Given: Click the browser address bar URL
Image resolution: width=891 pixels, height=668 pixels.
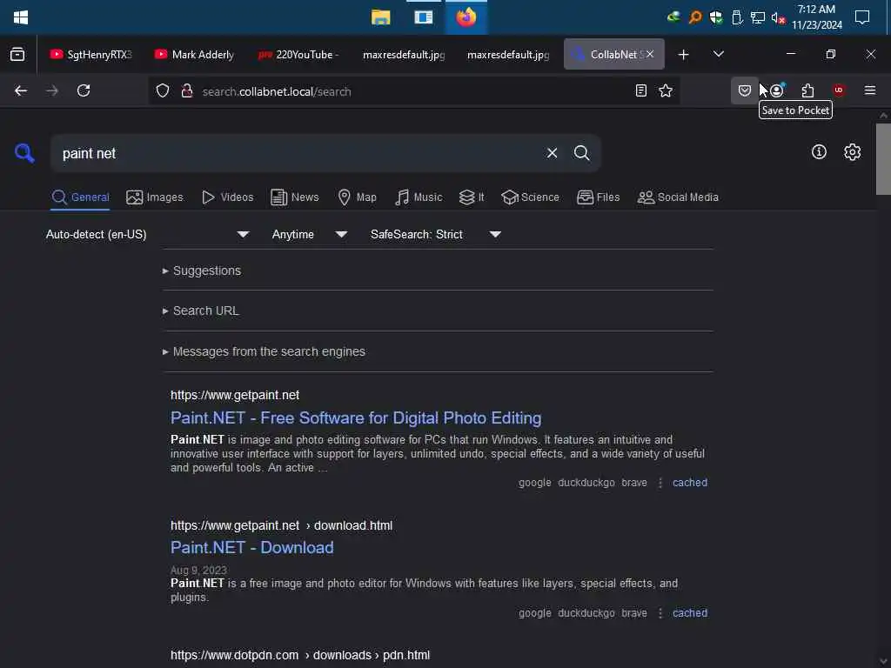Looking at the screenshot, I should tap(277, 91).
